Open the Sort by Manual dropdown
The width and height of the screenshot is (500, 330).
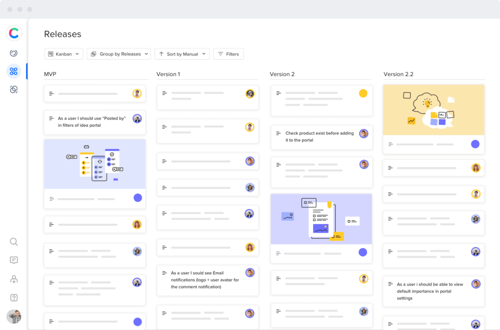pos(182,53)
